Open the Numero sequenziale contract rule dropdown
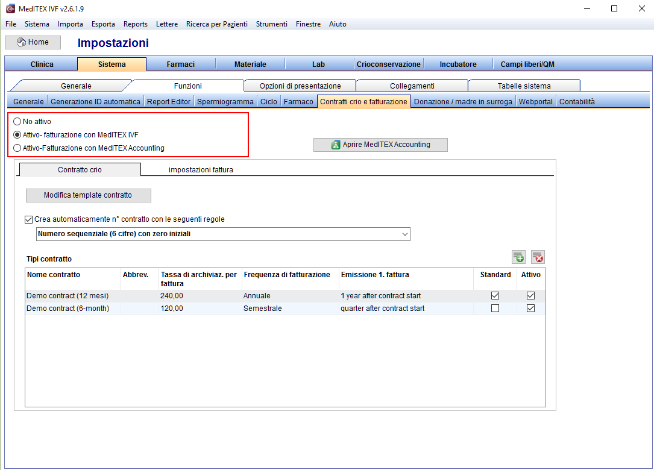The height and width of the screenshot is (470, 654). point(223,234)
